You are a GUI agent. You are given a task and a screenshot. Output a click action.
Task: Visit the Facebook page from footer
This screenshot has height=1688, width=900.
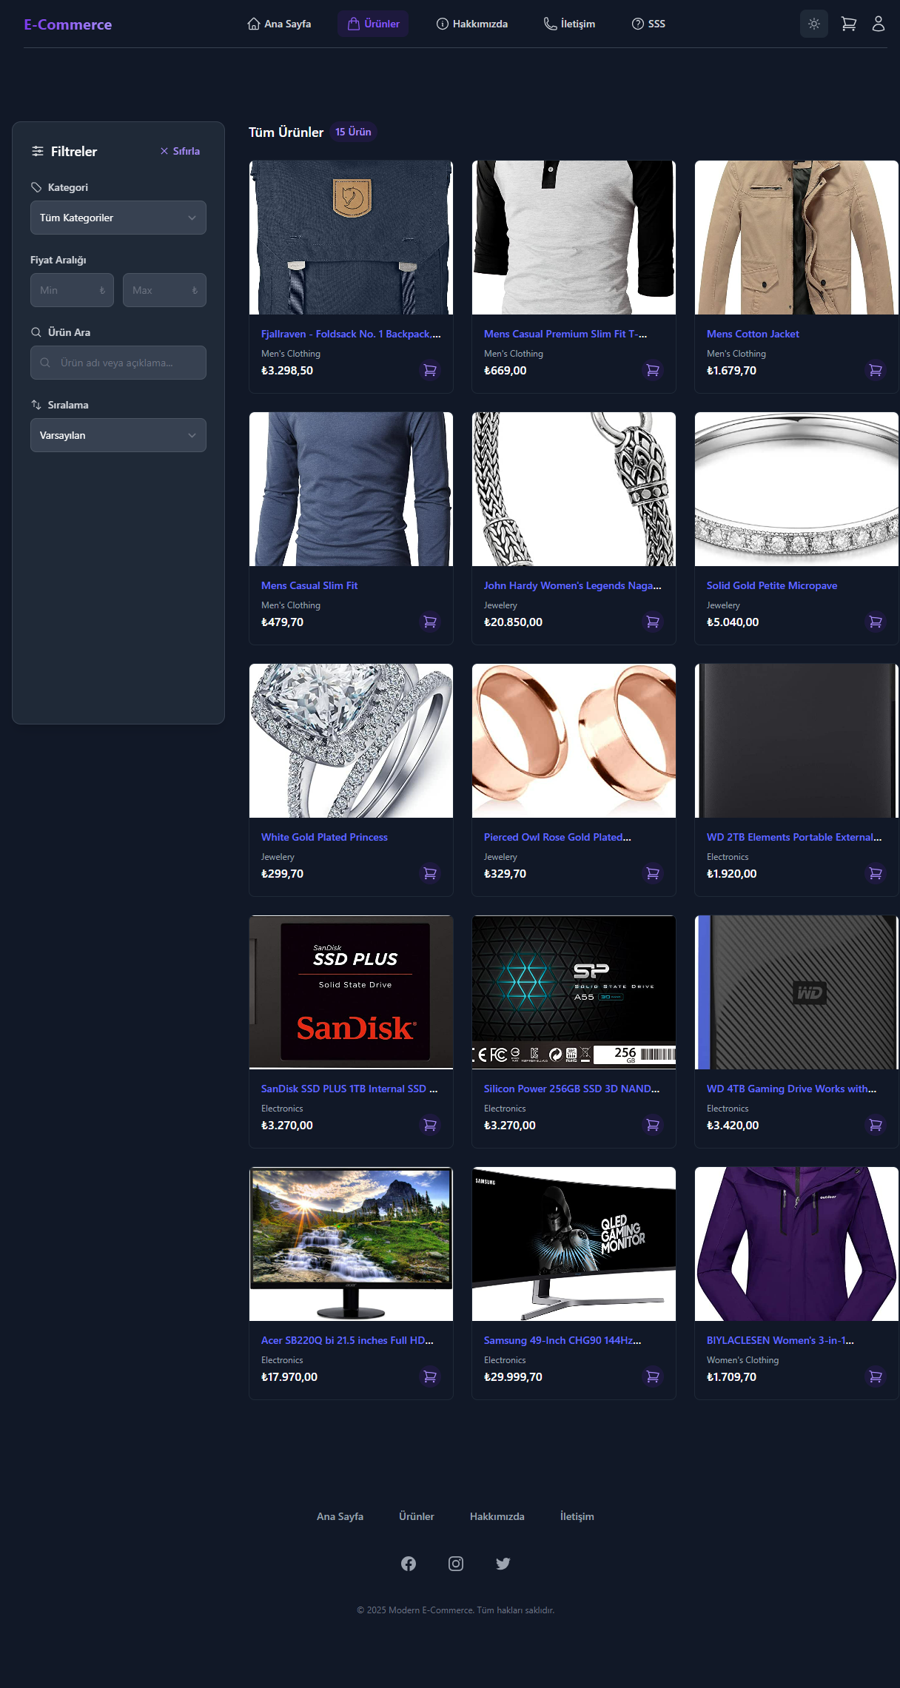point(409,1563)
